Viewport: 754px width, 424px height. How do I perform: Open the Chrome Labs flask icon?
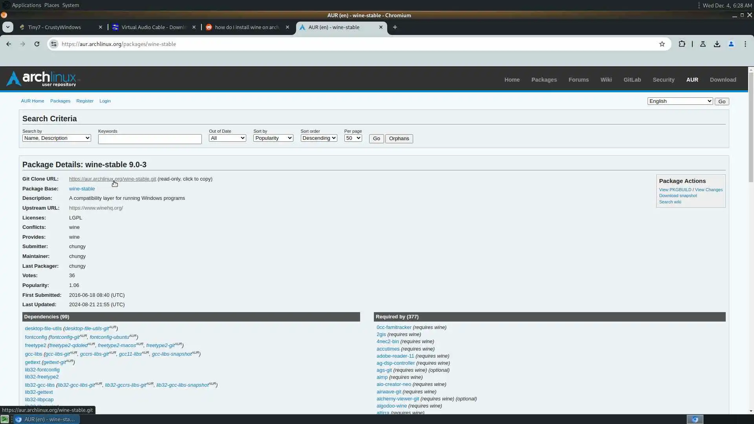pyautogui.click(x=703, y=44)
